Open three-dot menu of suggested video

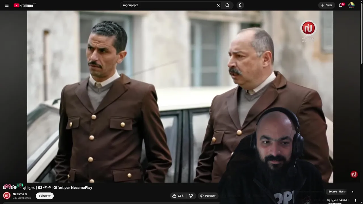click(356, 201)
